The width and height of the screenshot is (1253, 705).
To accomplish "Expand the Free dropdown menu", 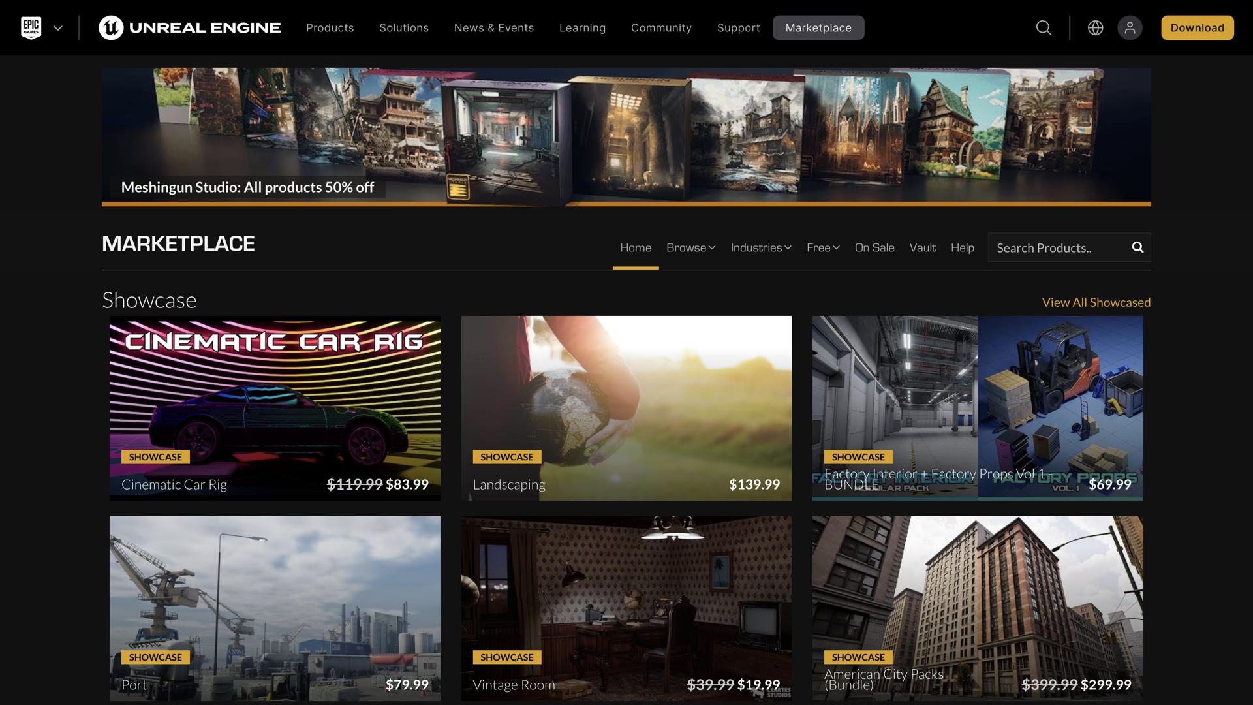I will pyautogui.click(x=822, y=247).
